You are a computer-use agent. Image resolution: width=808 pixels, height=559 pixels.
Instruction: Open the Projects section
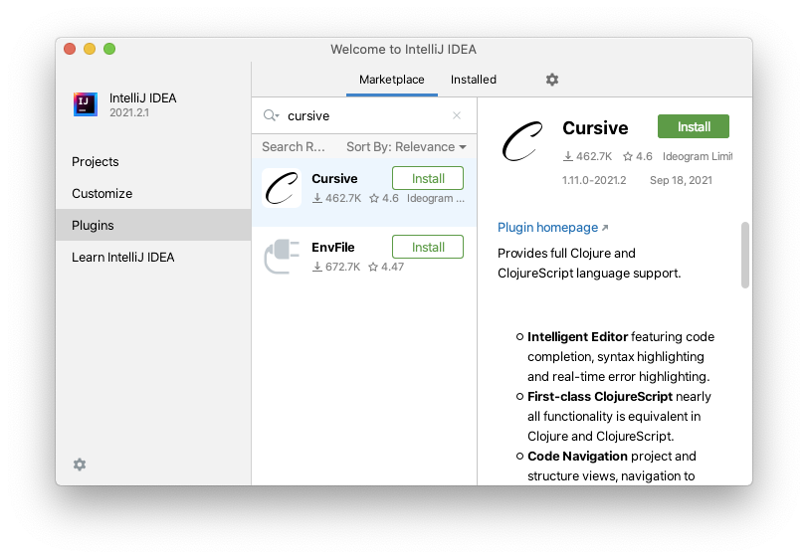pyautogui.click(x=153, y=162)
